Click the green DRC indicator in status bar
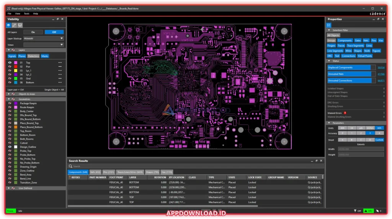Image resolution: width=392 pixels, height=219 pixels. [368, 211]
